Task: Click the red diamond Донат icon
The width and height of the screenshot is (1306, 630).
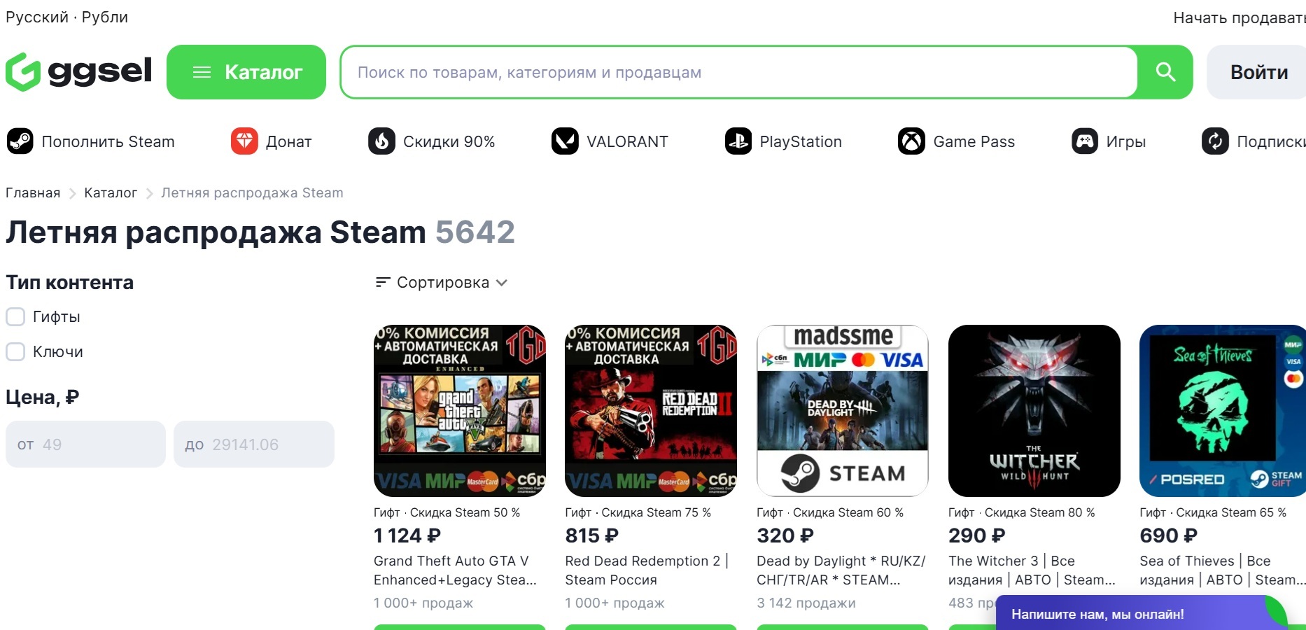Action: coord(244,141)
